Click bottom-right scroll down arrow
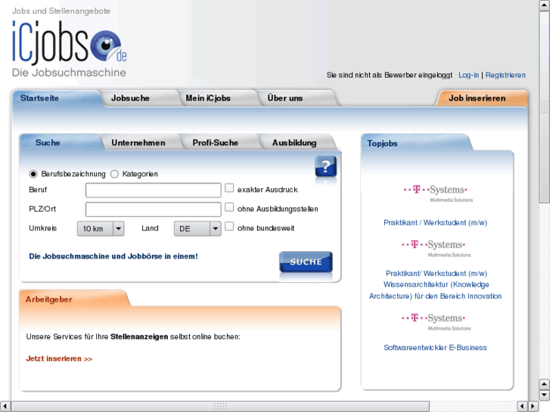Viewport: 550px width, 412px height. coord(544,395)
